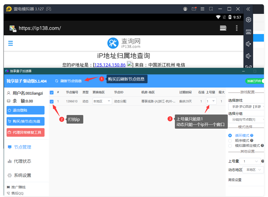Viewport: 268px width, 197px height.
Task: Uncheck the node 1396610 row checkbox
Action: click(x=52, y=102)
